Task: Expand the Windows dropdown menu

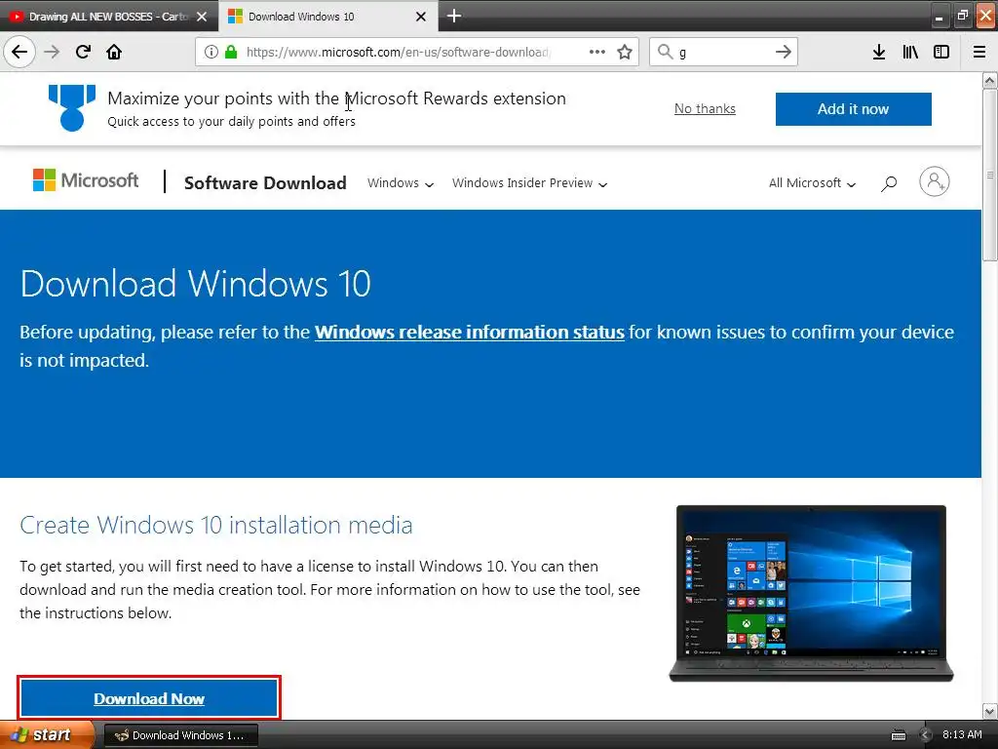Action: (401, 183)
